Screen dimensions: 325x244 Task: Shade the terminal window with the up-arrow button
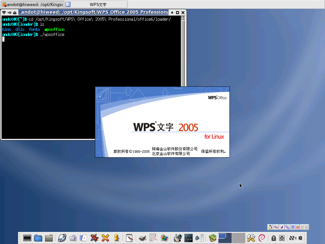[15, 12]
